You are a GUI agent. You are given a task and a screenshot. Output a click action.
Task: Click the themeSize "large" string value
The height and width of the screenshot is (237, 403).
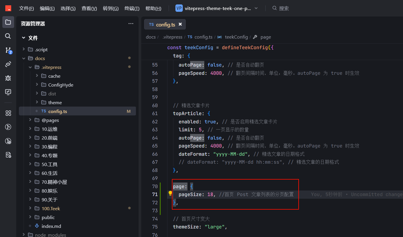[215, 227]
